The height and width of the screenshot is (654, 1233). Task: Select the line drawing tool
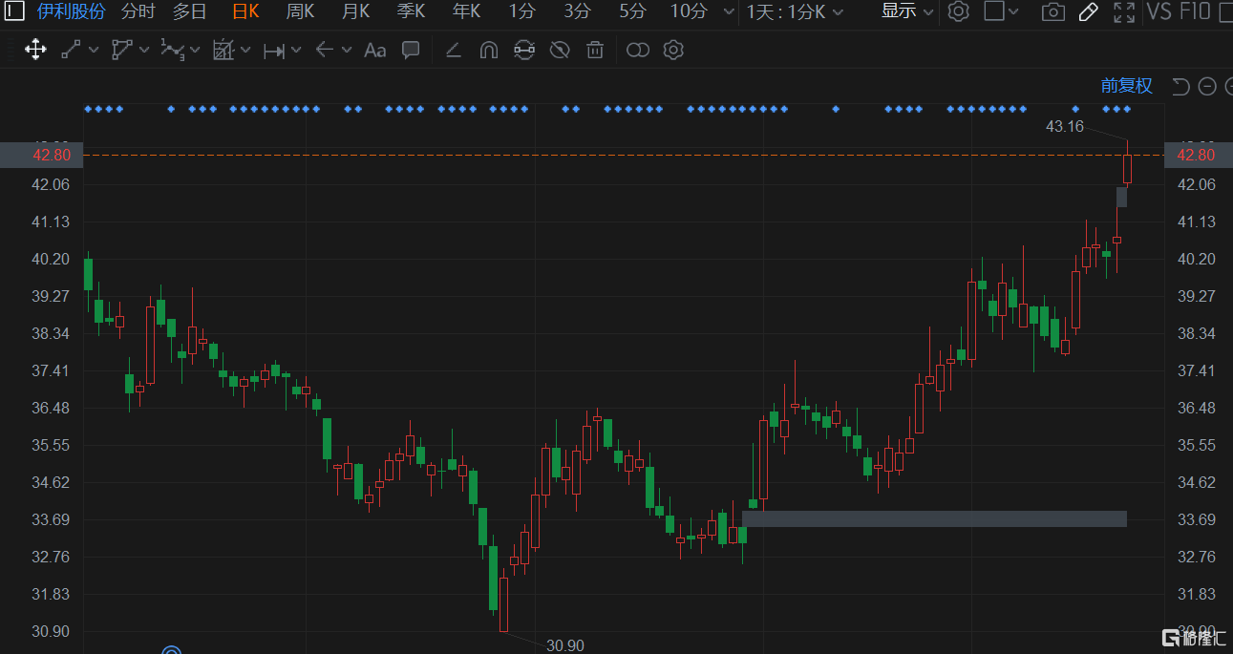[71, 50]
